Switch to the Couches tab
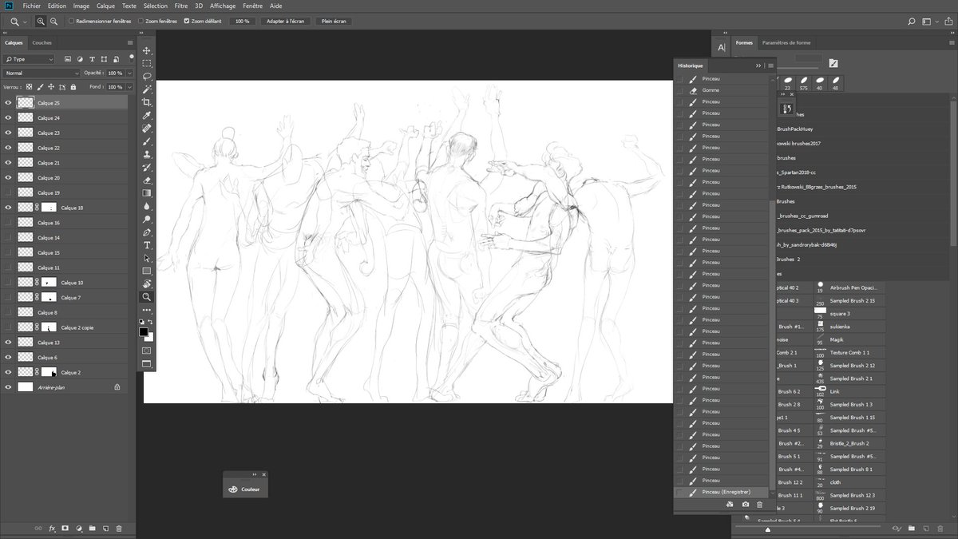The width and height of the screenshot is (958, 539). pos(42,42)
